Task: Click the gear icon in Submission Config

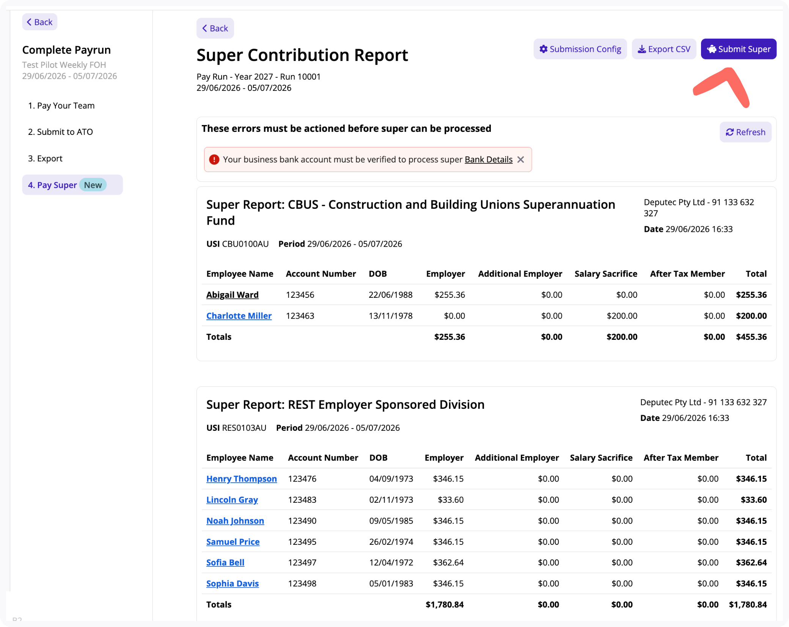Action: 544,49
